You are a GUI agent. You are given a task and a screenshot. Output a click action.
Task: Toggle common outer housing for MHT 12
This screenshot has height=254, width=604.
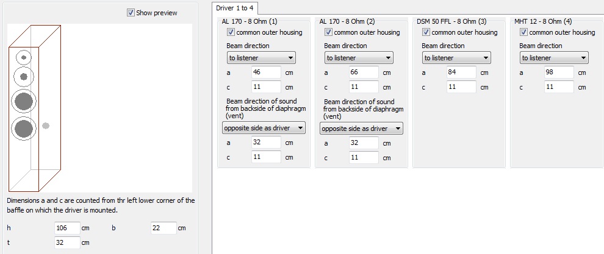523,32
